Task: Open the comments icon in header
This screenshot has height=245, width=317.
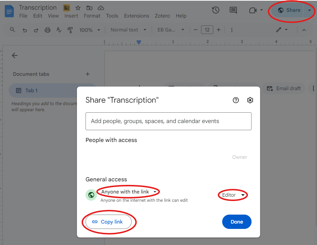Action: [233, 10]
